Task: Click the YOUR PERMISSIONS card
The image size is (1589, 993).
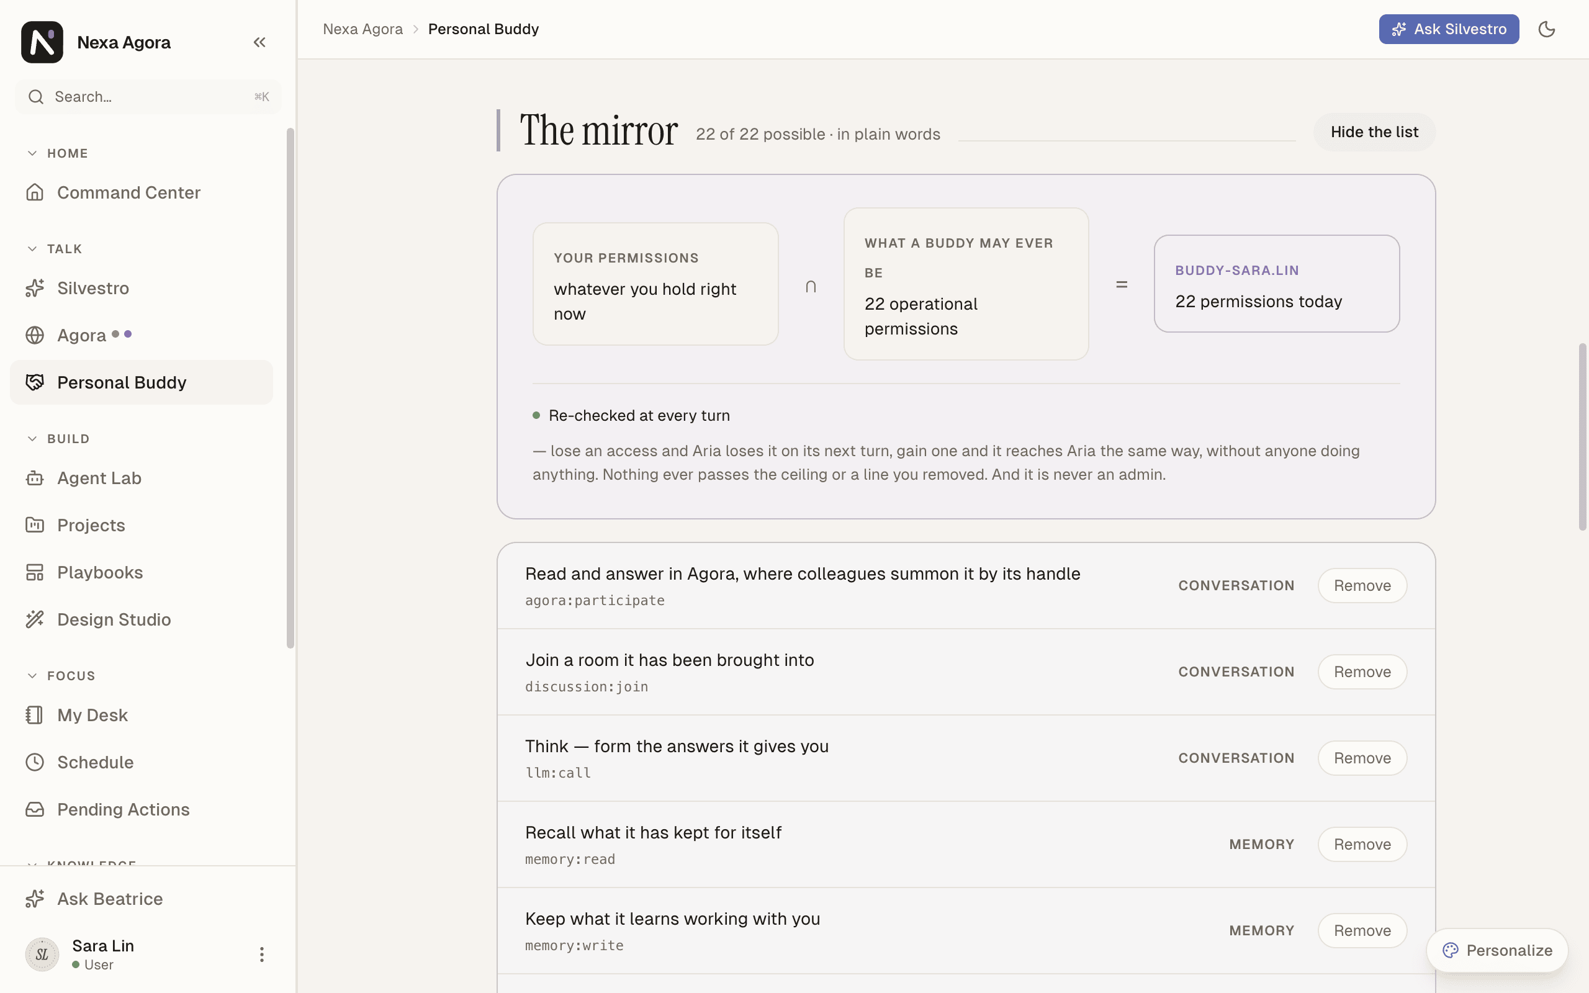Action: (x=655, y=284)
